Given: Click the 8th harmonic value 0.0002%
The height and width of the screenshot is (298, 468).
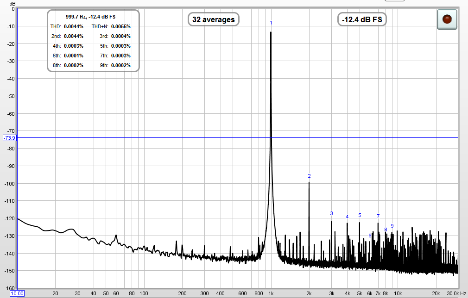Looking at the screenshot, I should click(73, 65).
